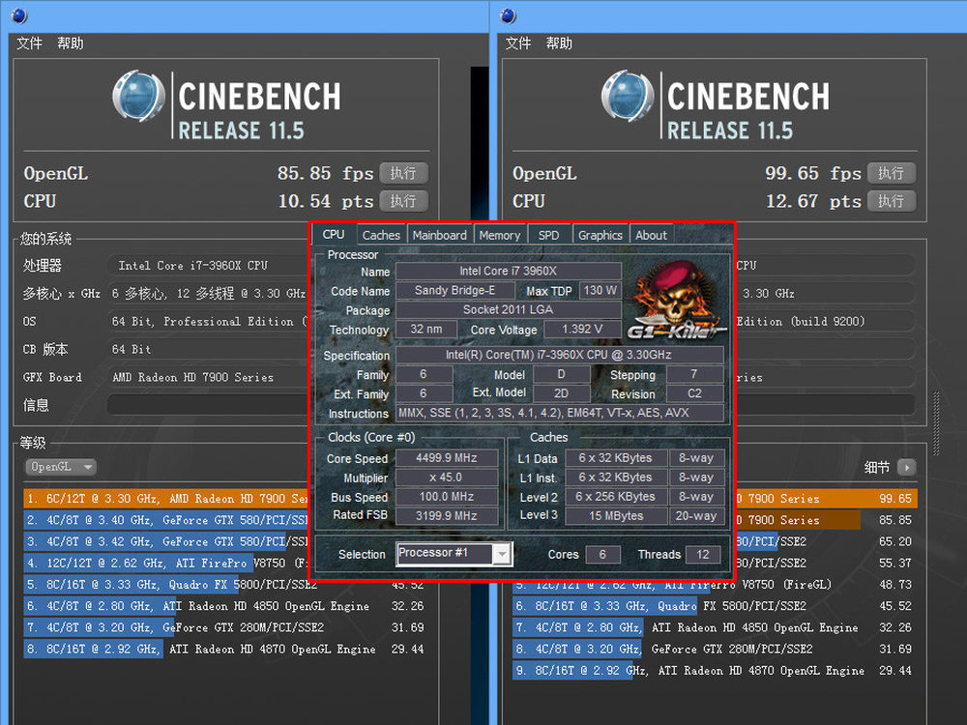Click the Instructions MMX, SSE field
This screenshot has height=725, width=967.
(x=559, y=413)
